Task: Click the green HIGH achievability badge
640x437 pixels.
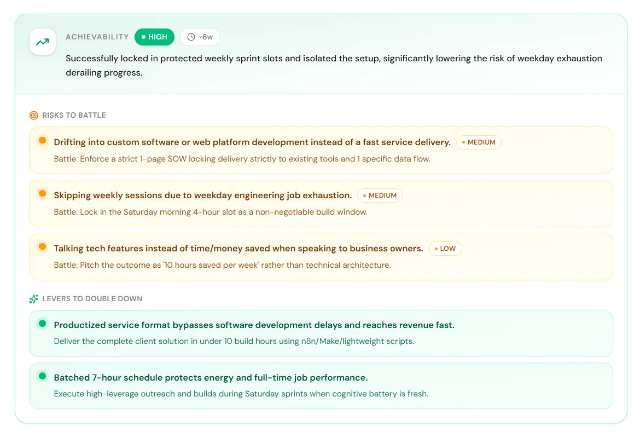Action: tap(154, 37)
